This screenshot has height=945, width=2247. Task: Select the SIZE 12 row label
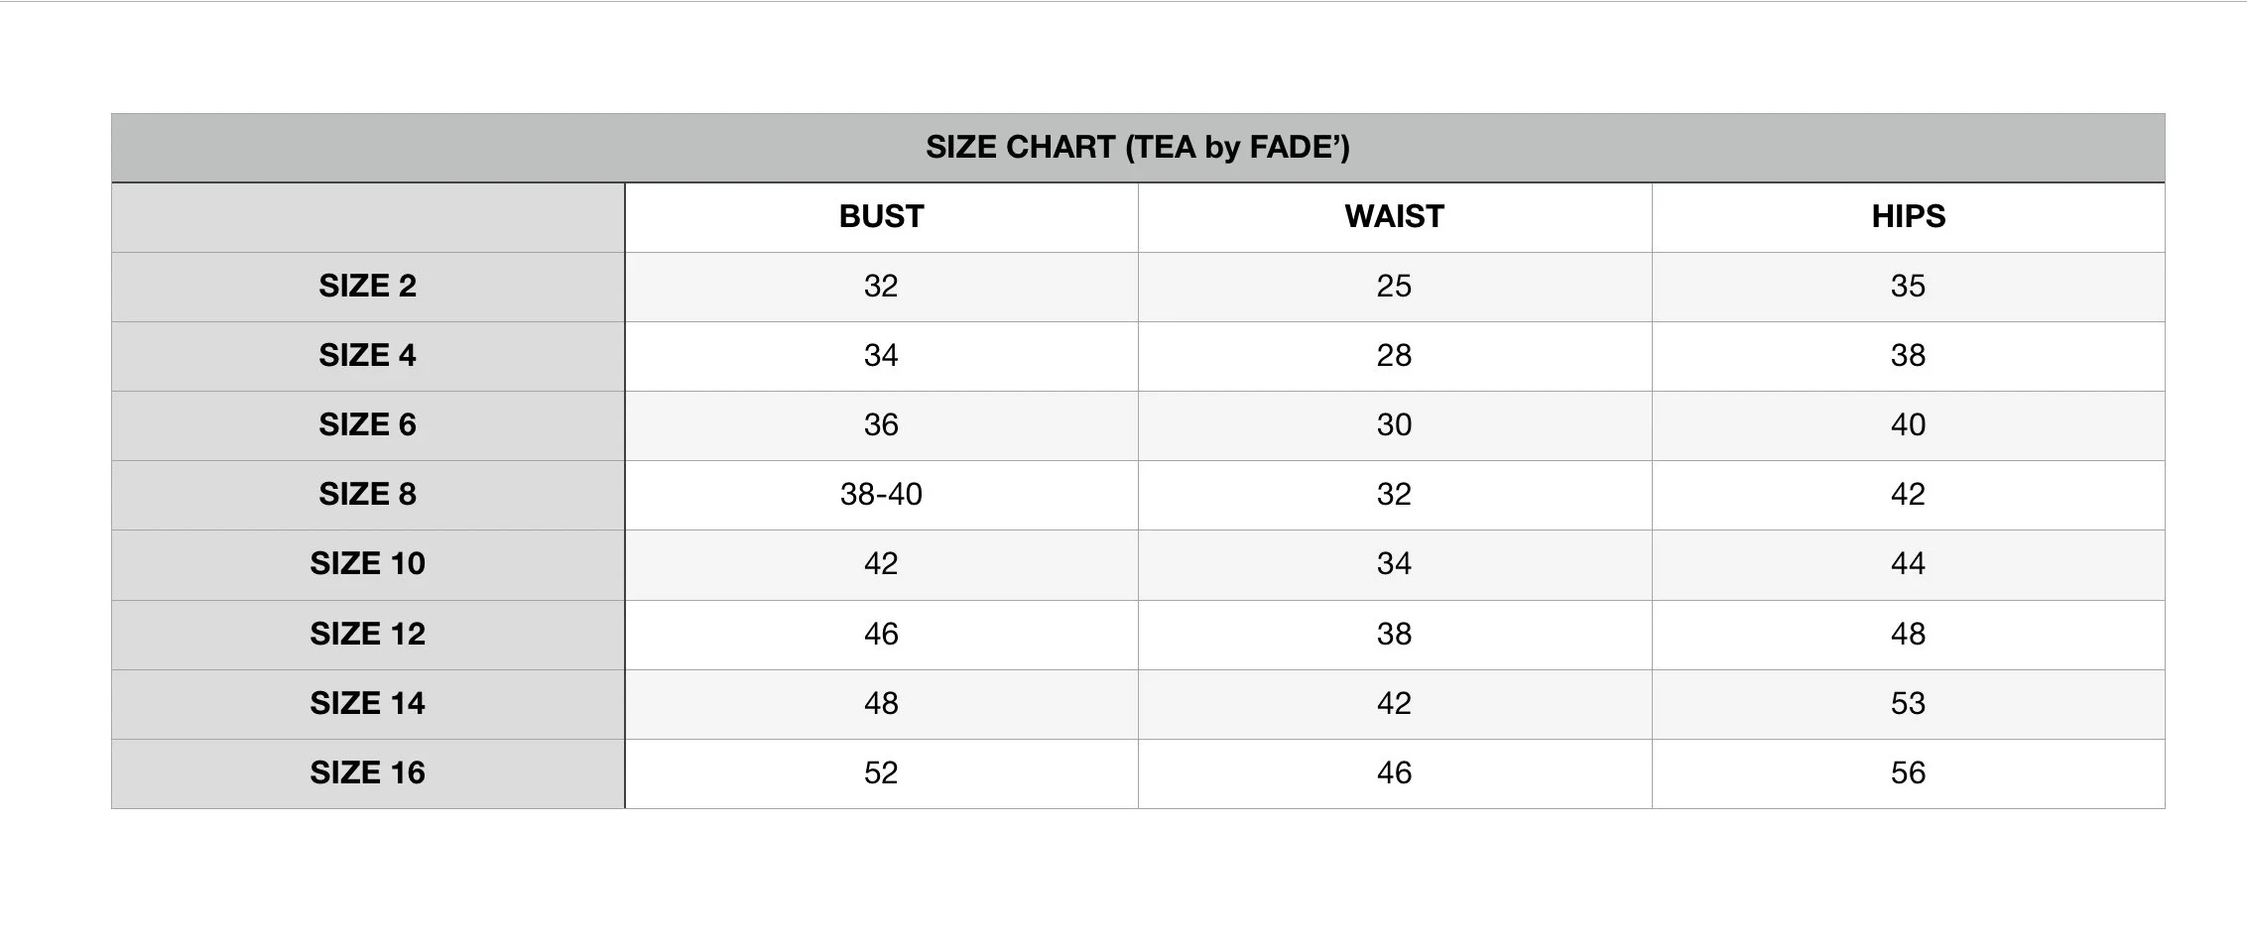tap(368, 635)
